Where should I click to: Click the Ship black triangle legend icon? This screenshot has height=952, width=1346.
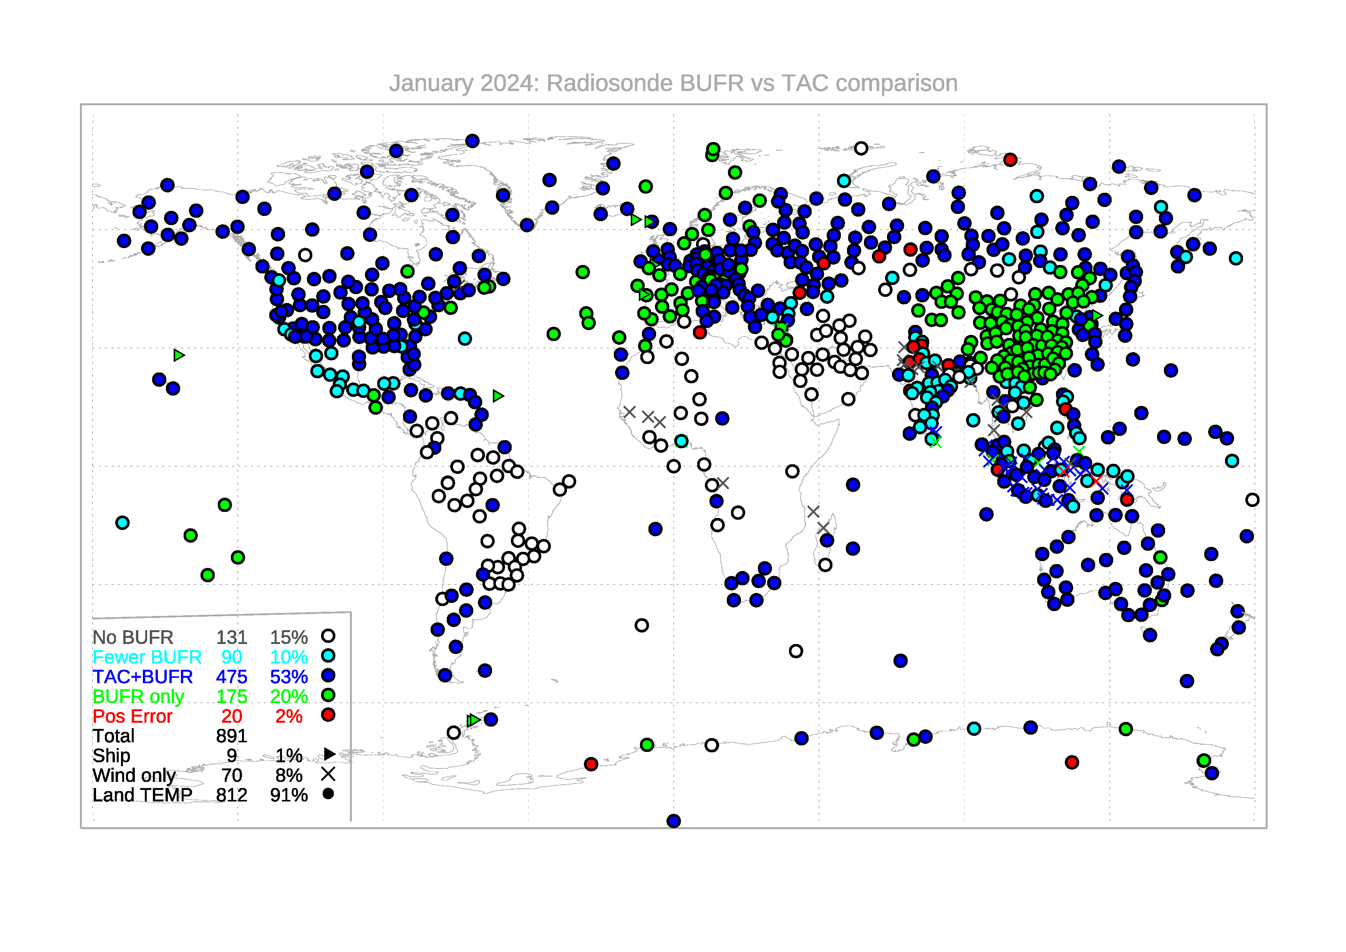pos(330,755)
